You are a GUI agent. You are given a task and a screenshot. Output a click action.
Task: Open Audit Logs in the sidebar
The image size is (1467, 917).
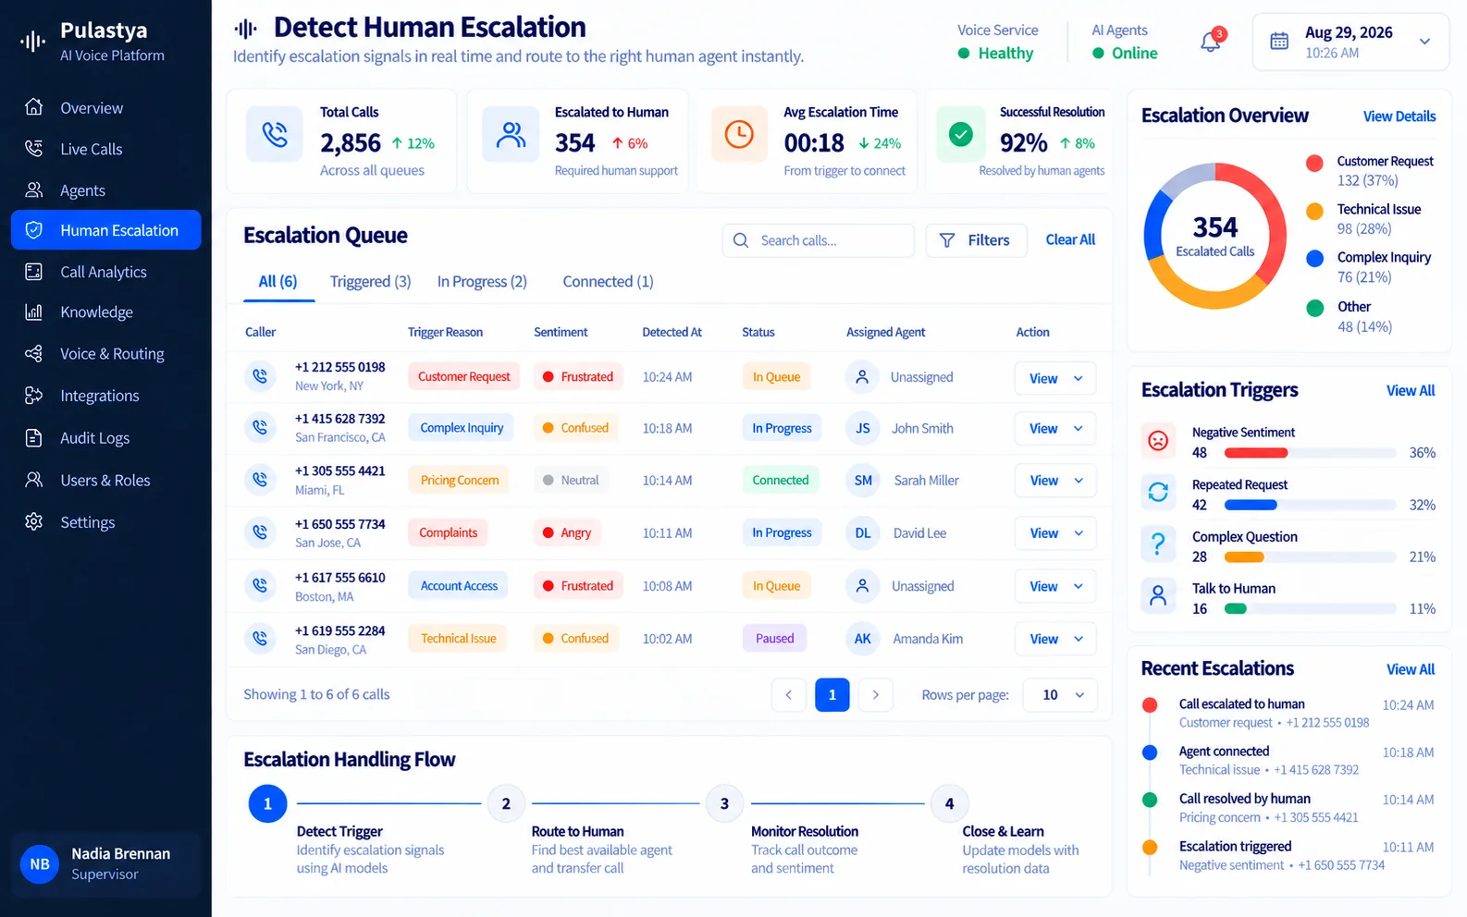click(x=105, y=438)
